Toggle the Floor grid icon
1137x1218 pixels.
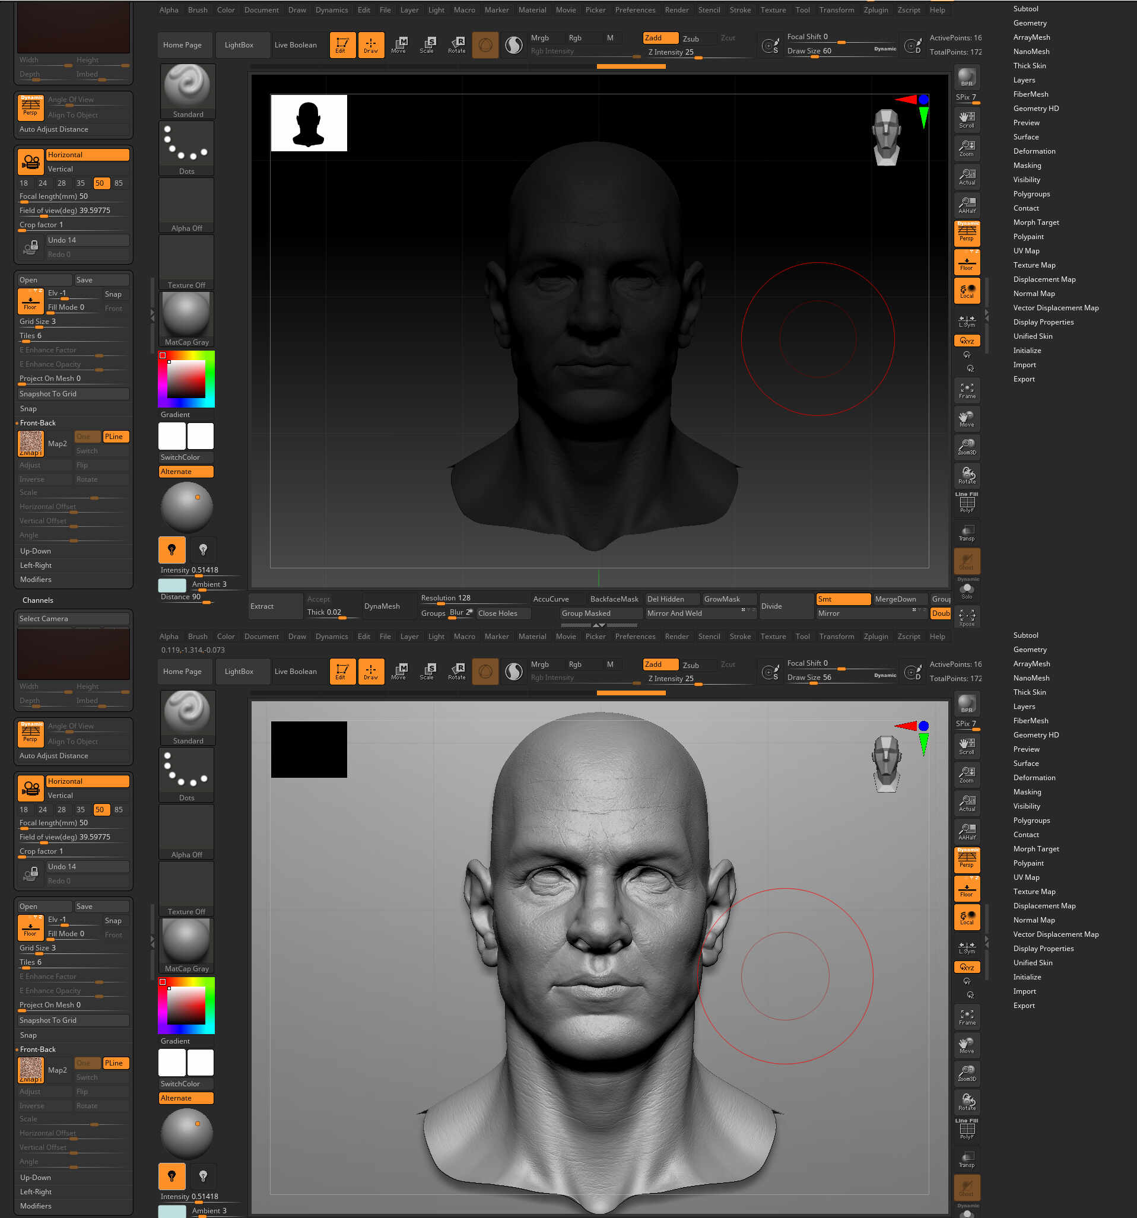tap(967, 262)
